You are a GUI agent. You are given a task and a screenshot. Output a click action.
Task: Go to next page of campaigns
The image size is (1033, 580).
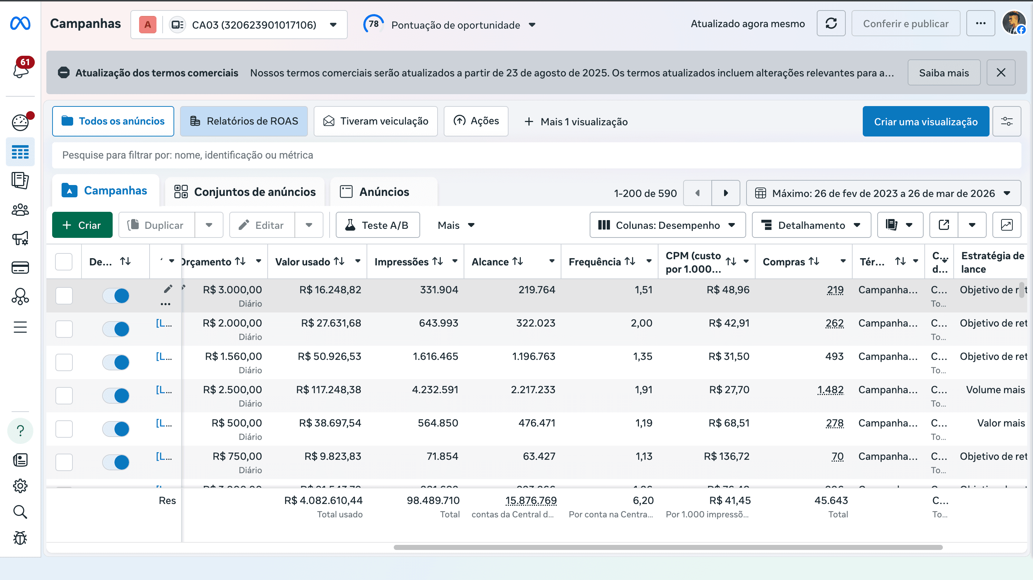pos(726,193)
